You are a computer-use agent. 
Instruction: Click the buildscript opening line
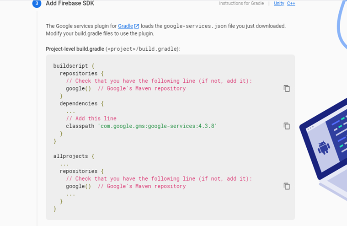(x=74, y=66)
